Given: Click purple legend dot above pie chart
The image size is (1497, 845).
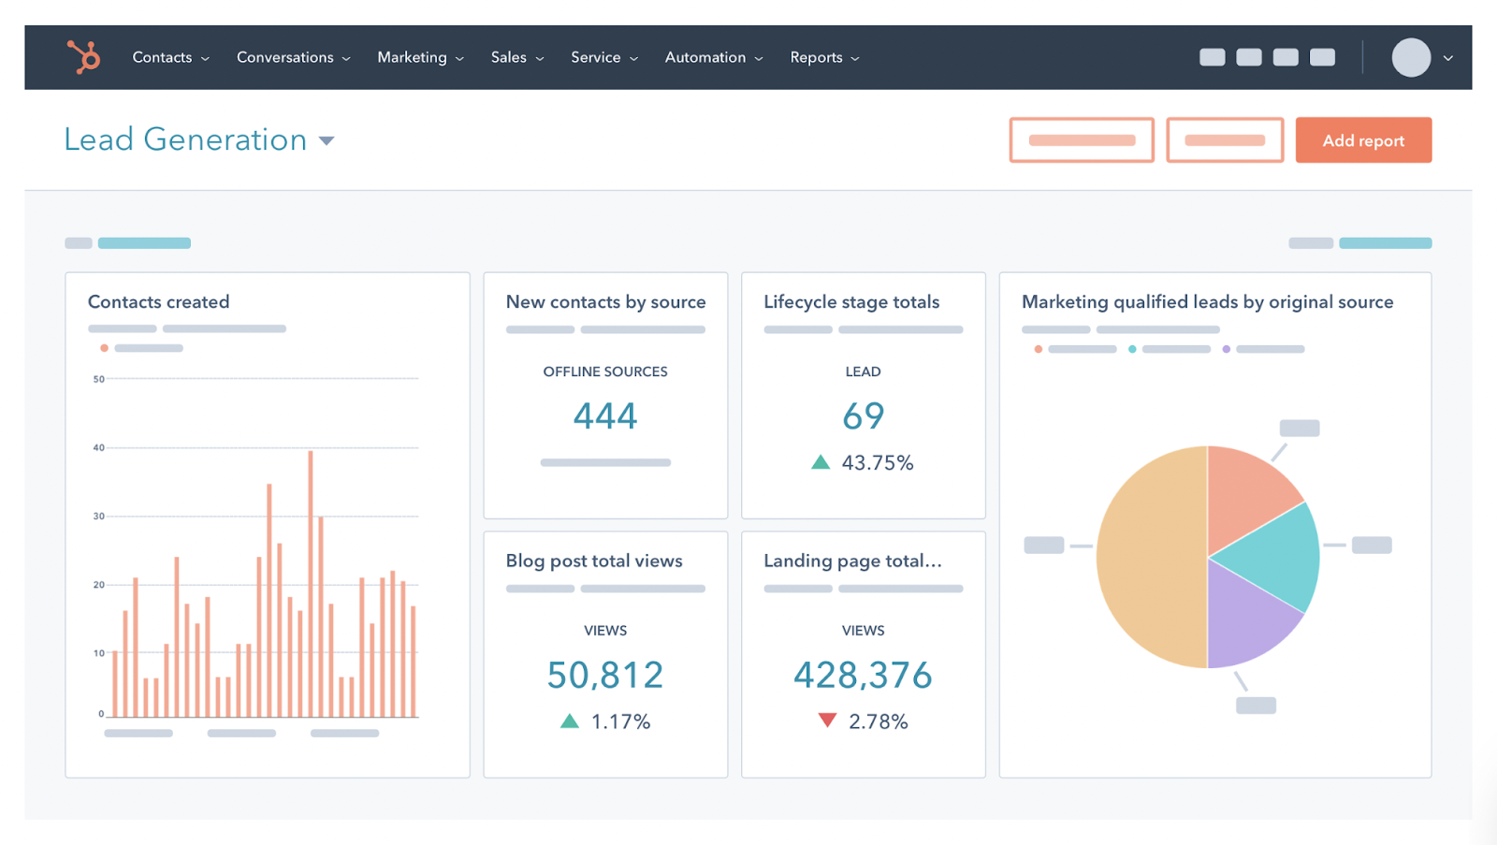Looking at the screenshot, I should [1226, 349].
